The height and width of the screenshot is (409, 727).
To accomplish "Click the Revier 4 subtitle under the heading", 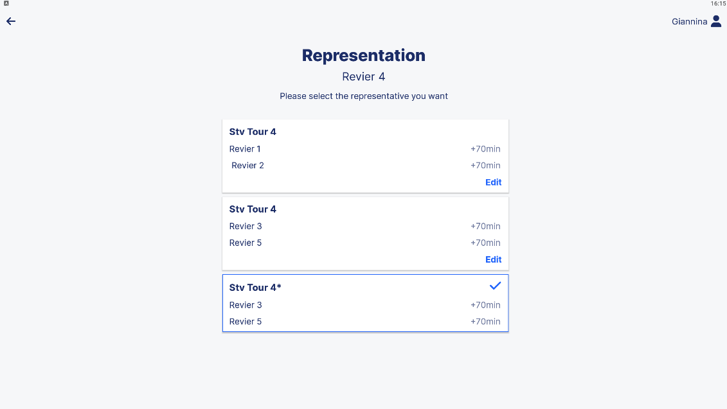I will pyautogui.click(x=363, y=77).
